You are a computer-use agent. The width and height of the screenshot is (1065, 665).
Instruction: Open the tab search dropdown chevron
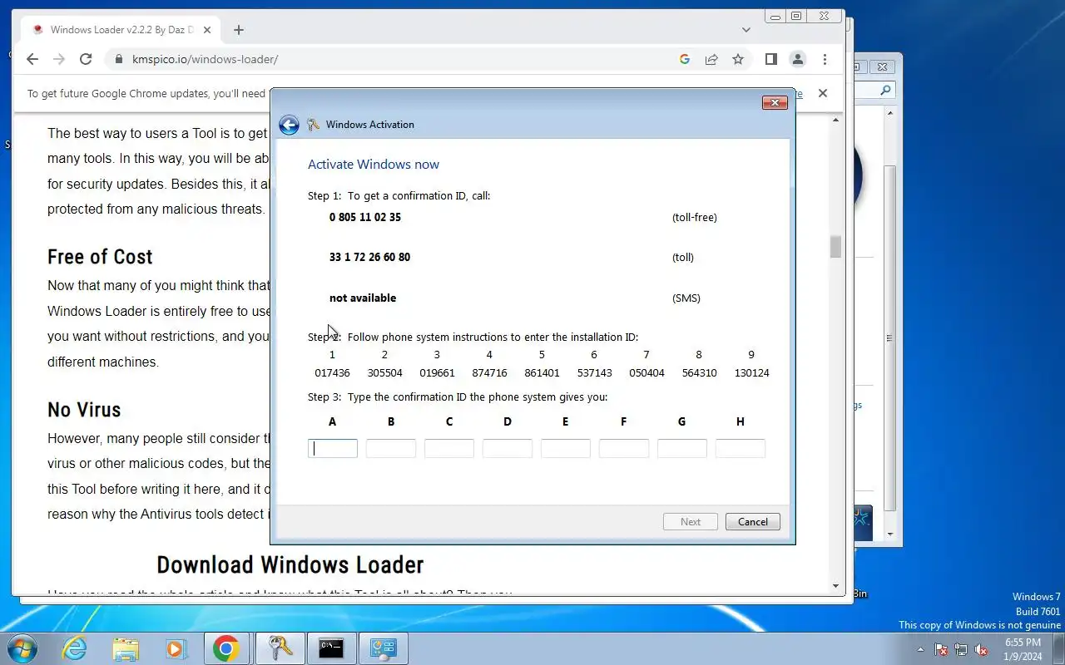coord(746,30)
